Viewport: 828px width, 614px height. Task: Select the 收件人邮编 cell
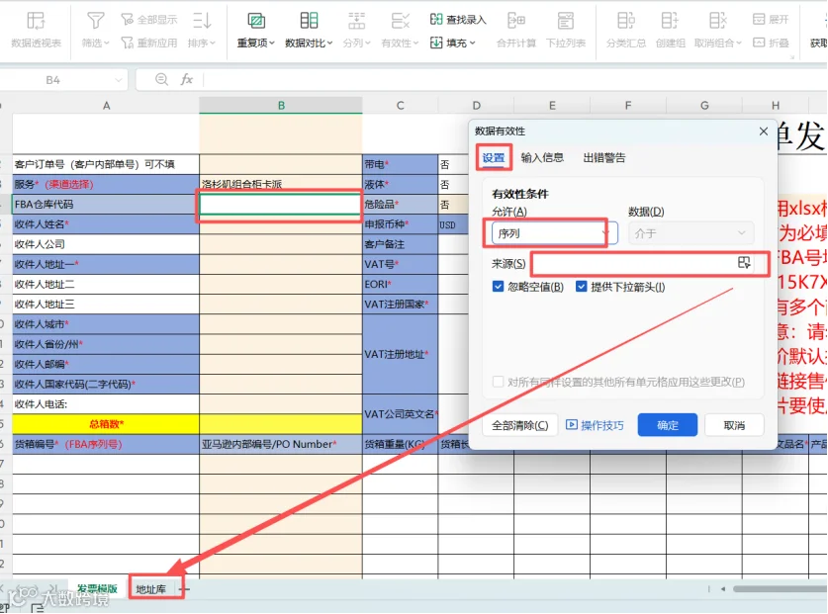(106, 364)
